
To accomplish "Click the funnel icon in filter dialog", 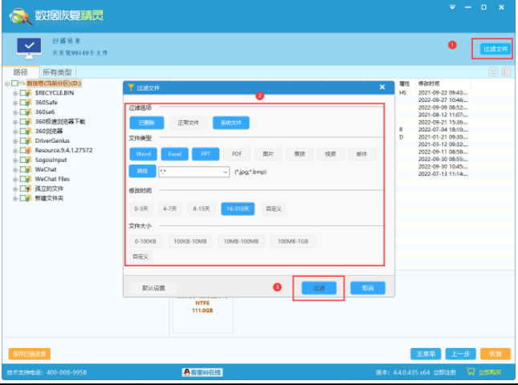I will coord(131,87).
